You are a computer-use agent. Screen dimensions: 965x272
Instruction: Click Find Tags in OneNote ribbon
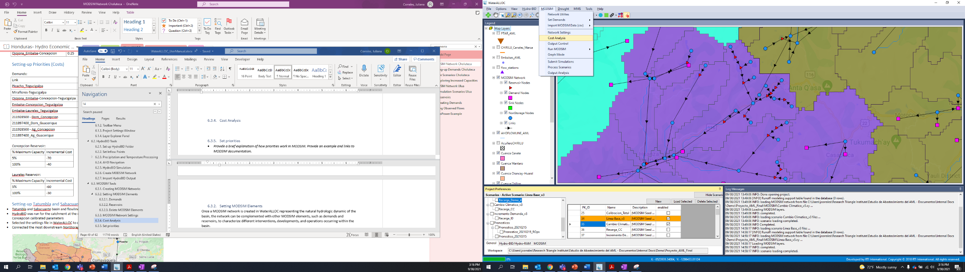coord(218,26)
